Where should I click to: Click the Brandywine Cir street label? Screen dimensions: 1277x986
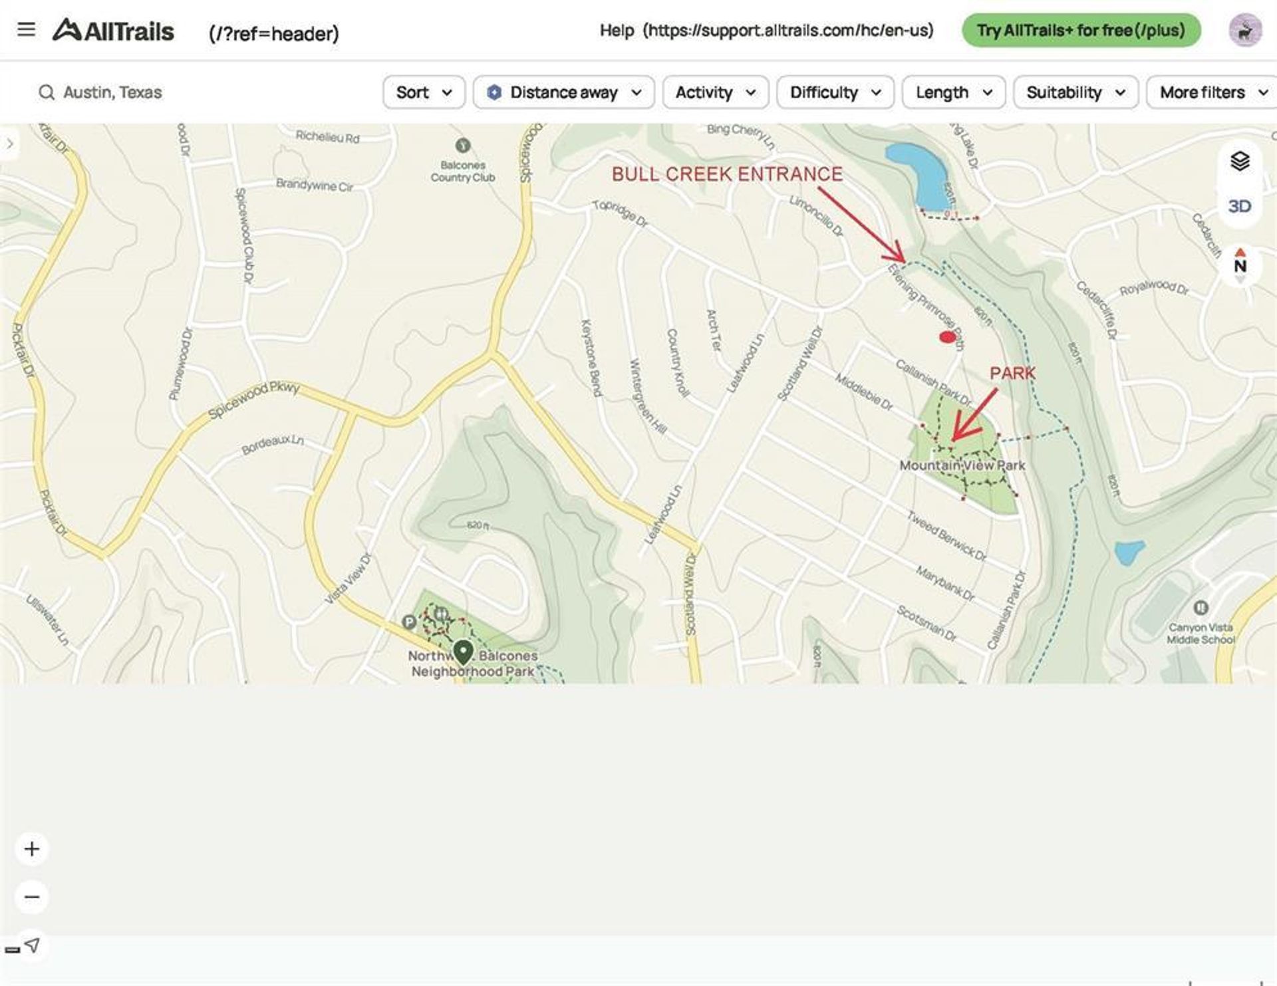[x=314, y=185]
